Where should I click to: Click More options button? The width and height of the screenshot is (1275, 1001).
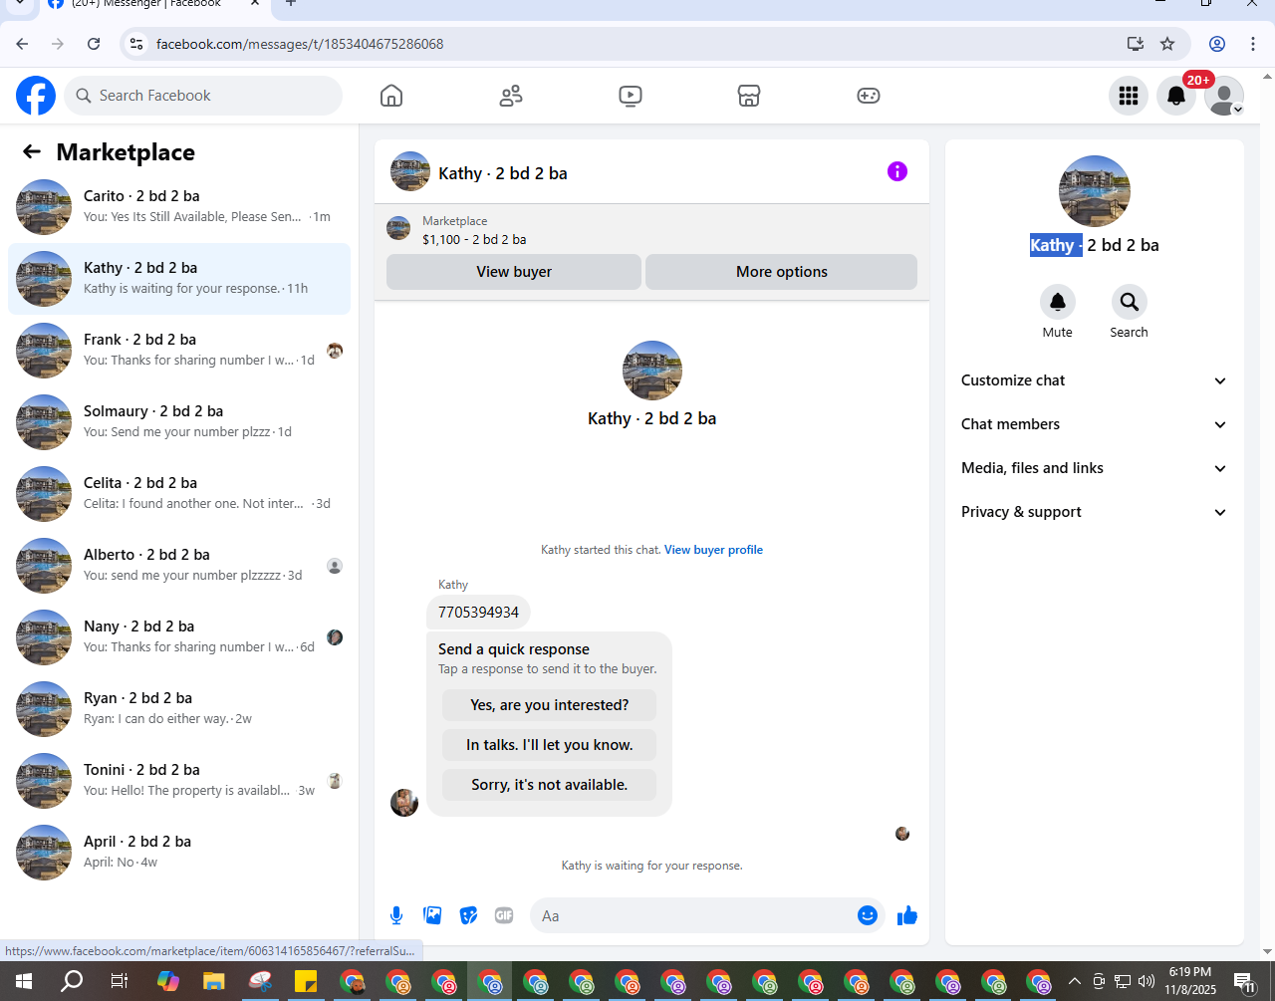782,272
